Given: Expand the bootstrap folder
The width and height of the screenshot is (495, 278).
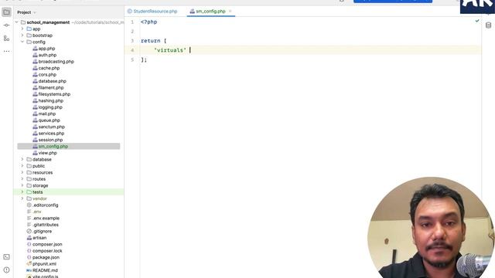Looking at the screenshot, I should (x=22, y=36).
